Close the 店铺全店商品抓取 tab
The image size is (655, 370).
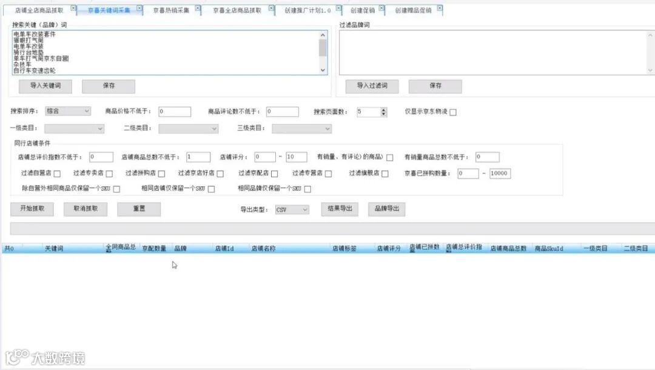coord(73,8)
